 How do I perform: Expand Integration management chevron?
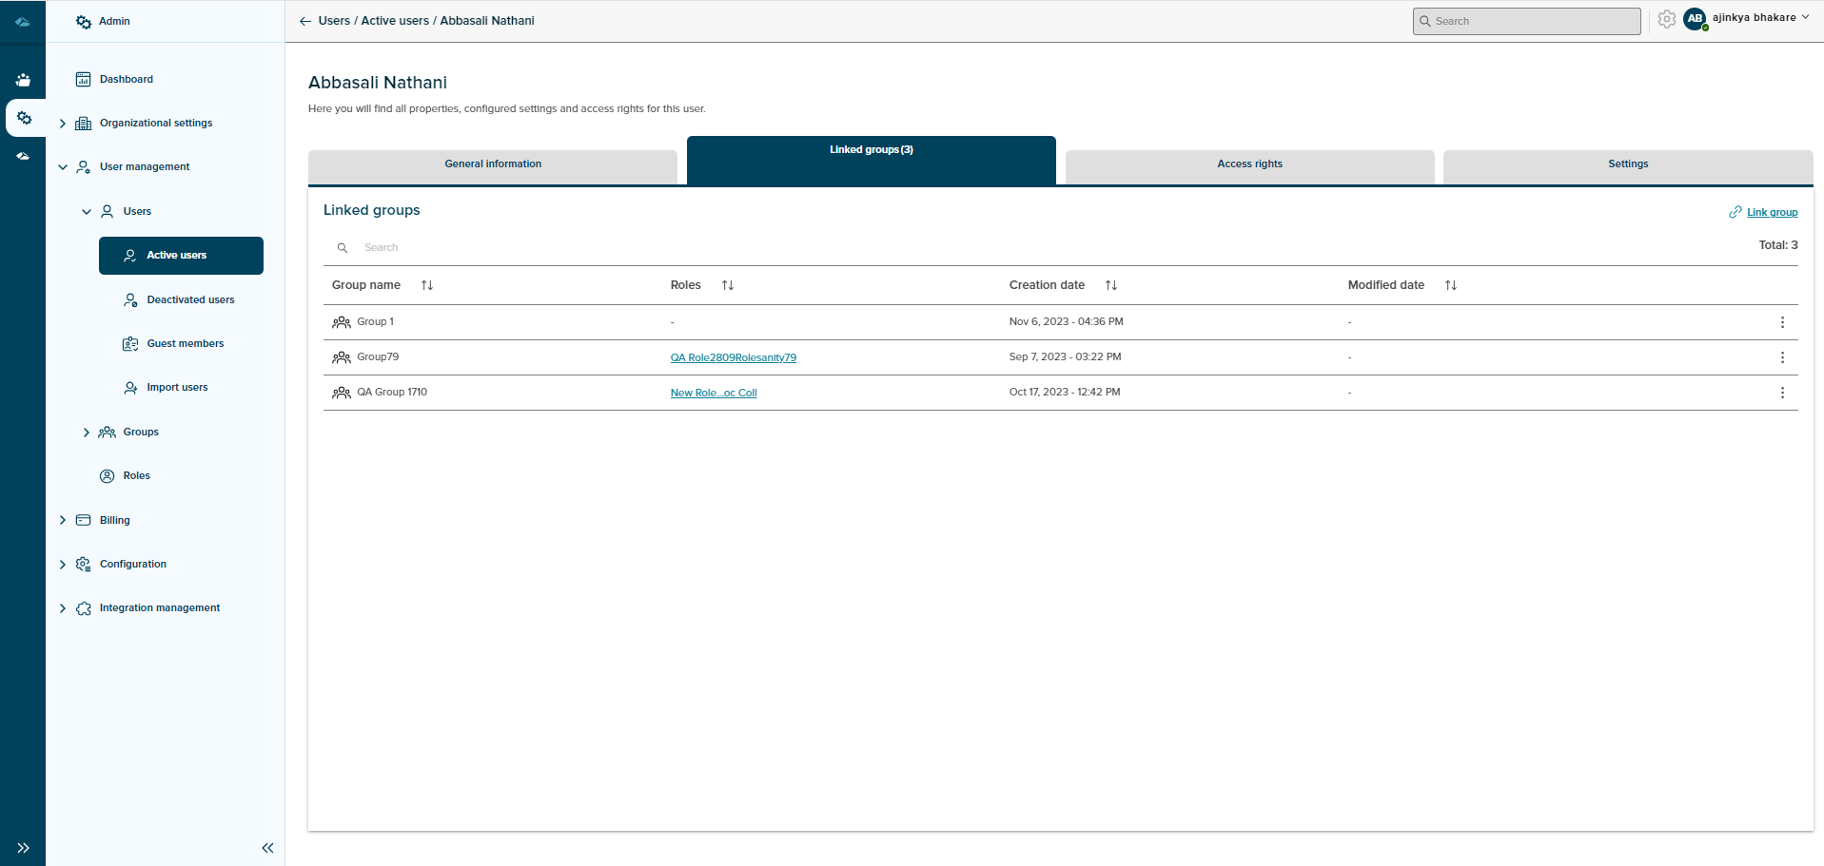pyautogui.click(x=63, y=608)
